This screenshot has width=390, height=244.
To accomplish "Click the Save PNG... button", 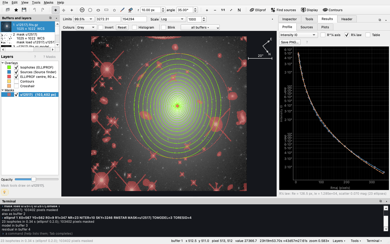I will (290, 42).
